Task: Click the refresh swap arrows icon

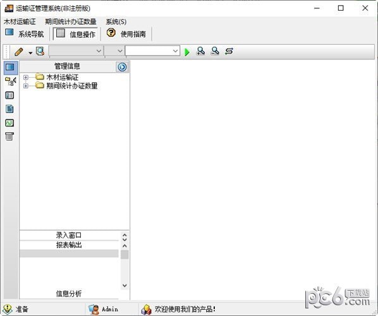Action: 229,51
